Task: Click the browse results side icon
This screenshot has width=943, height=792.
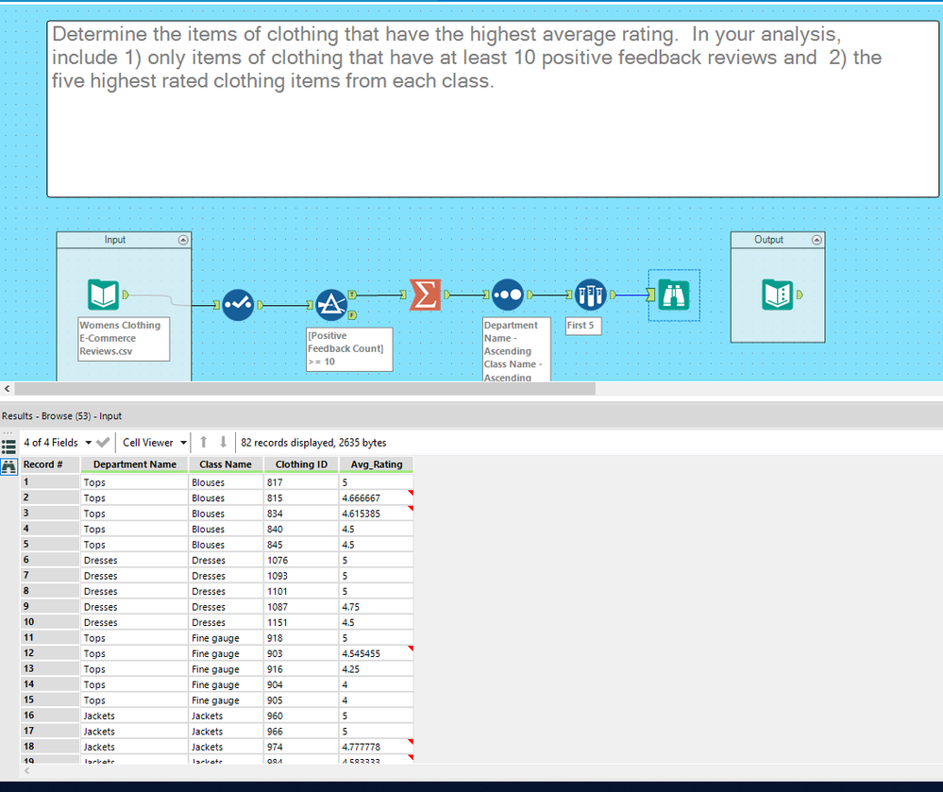Action: (x=8, y=466)
